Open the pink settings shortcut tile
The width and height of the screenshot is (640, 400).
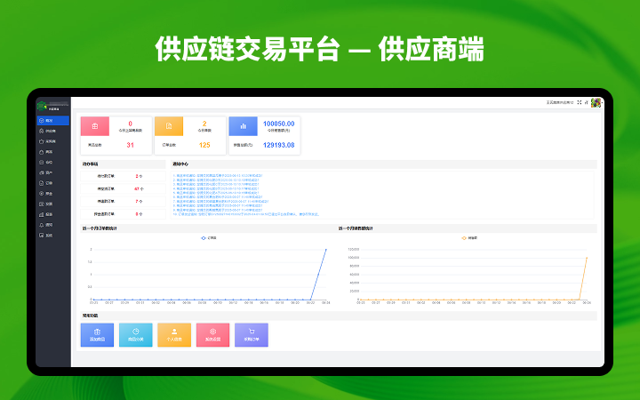point(212,334)
